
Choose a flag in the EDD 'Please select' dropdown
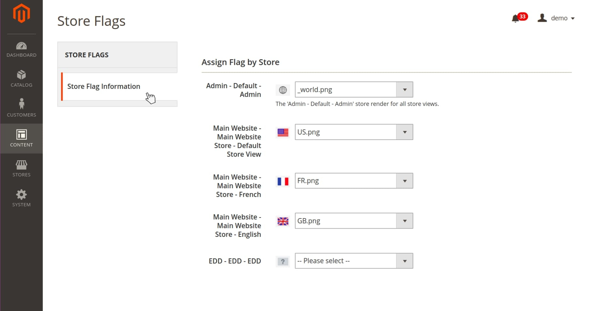(354, 261)
